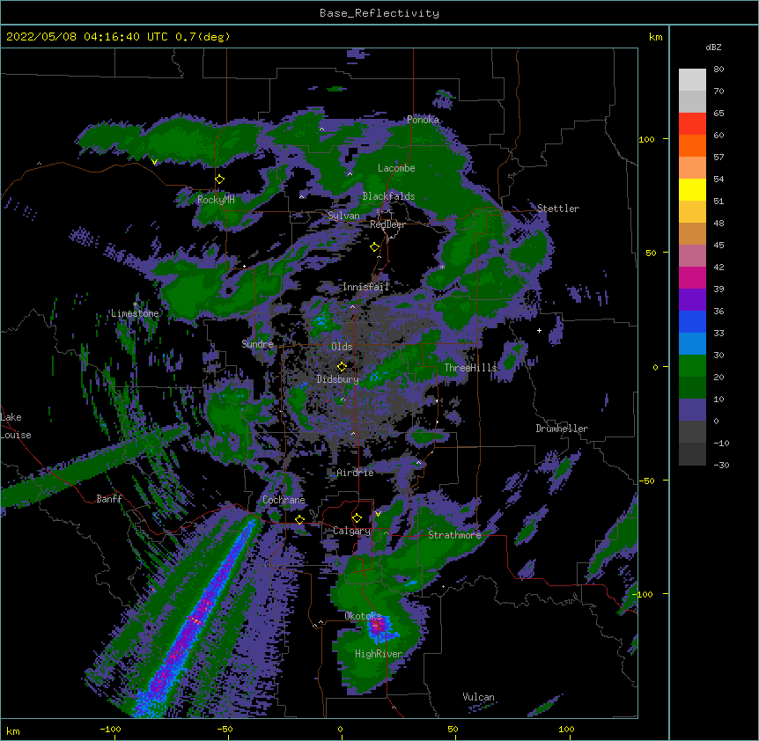Image resolution: width=759 pixels, height=741 pixels.
Task: Click the Didsbury label
Action: 338,379
